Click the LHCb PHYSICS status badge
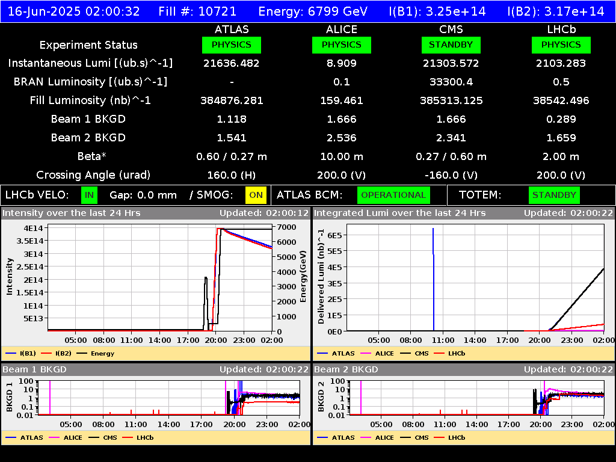616x462 pixels. point(561,45)
